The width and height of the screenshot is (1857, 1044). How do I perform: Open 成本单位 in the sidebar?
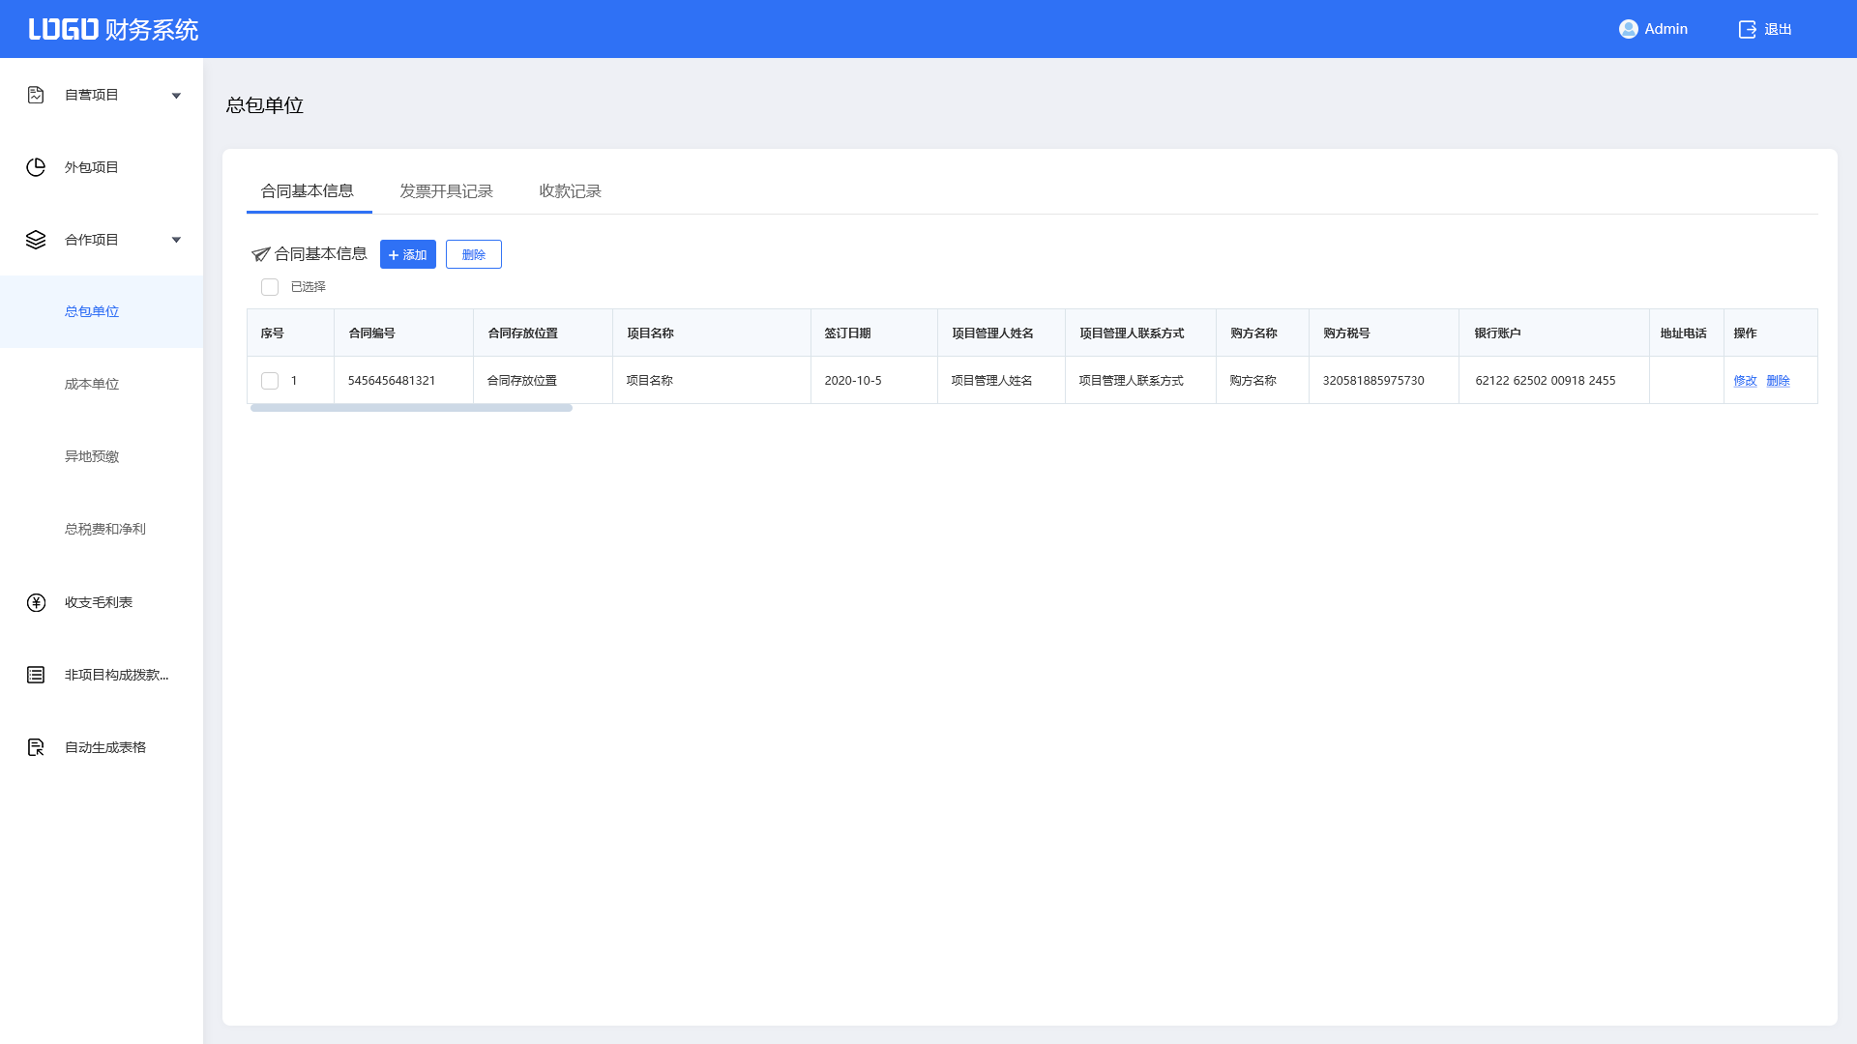(x=92, y=384)
